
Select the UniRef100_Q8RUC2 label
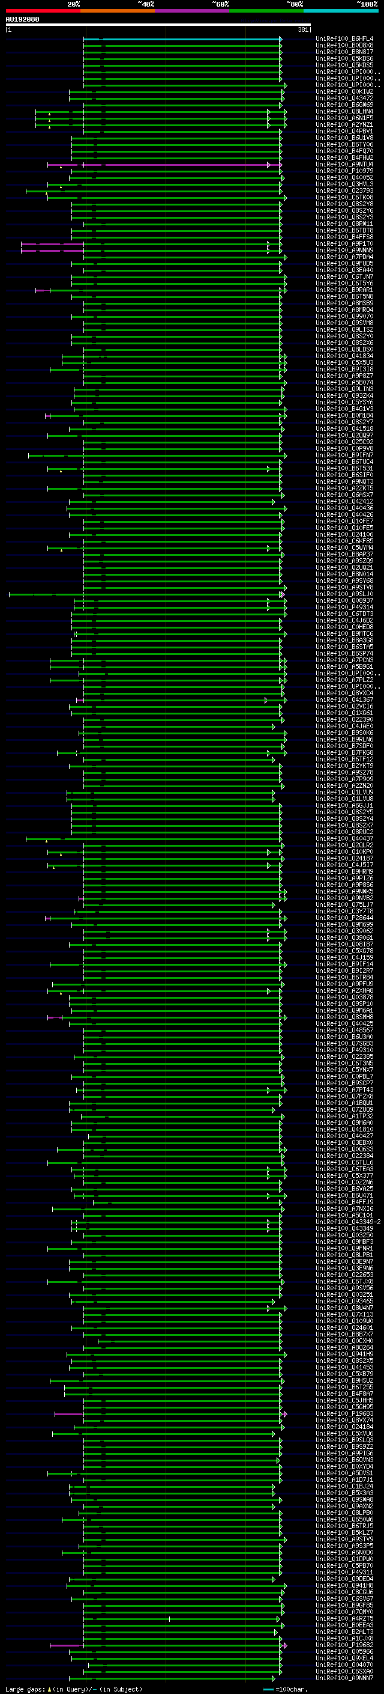(x=344, y=832)
